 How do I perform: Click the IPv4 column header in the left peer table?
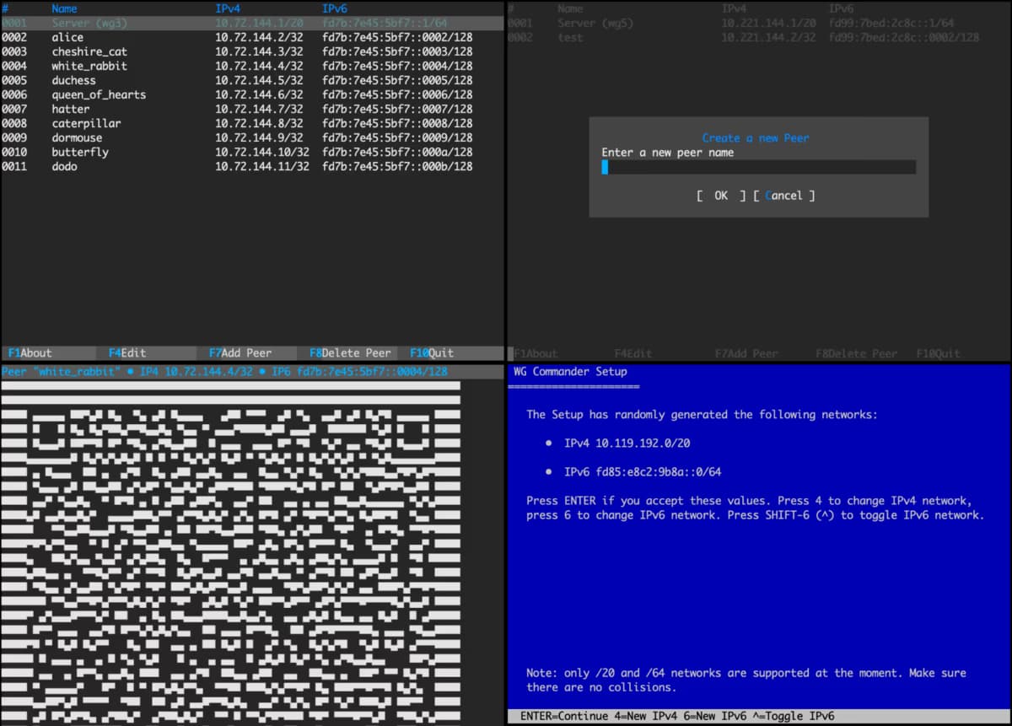tap(229, 8)
